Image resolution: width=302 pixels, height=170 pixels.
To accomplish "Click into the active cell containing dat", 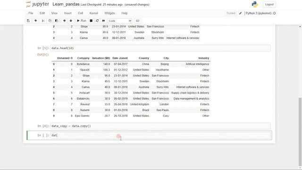I will click(160, 136).
